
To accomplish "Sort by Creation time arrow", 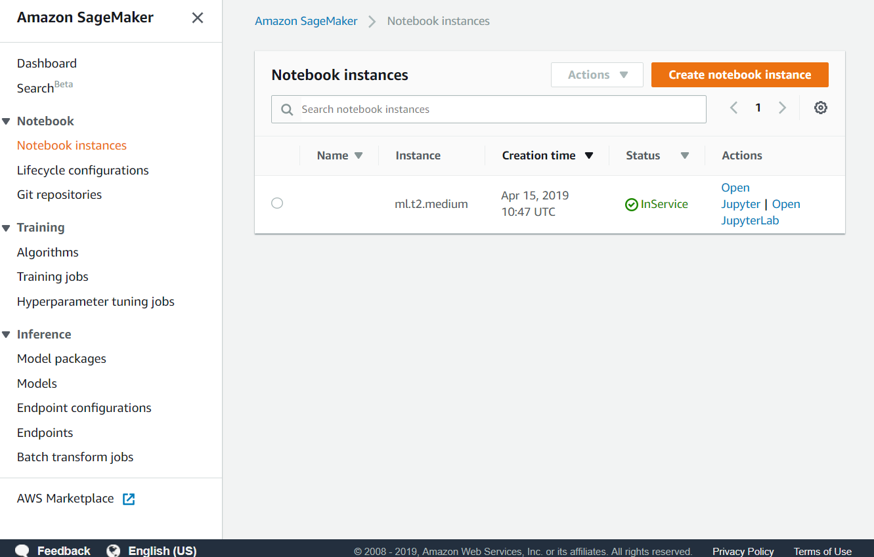I will (x=589, y=156).
